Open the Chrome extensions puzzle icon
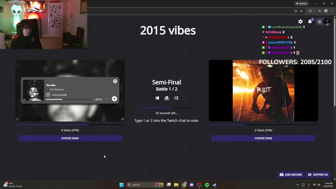 pyautogui.click(x=310, y=11)
